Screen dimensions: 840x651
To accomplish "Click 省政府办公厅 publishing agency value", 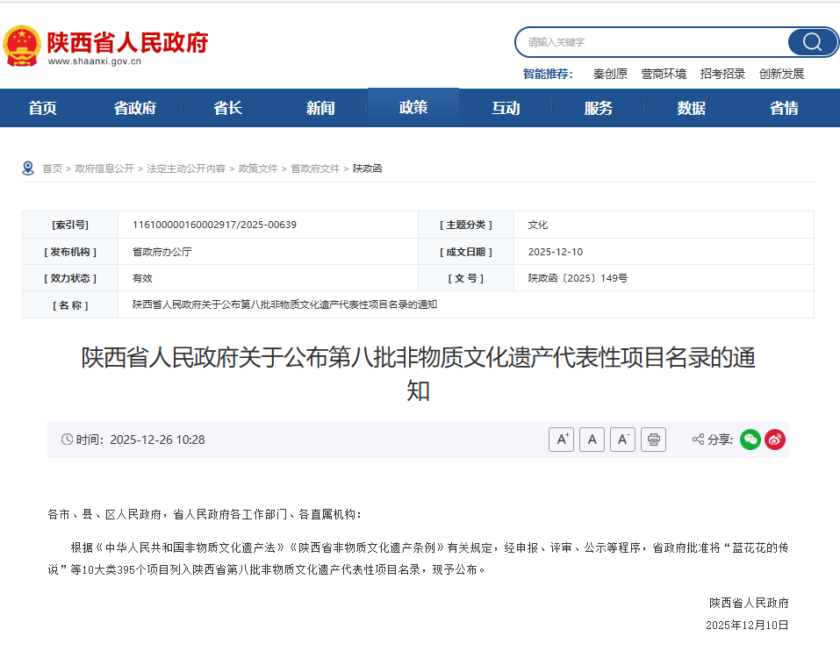I will point(162,252).
